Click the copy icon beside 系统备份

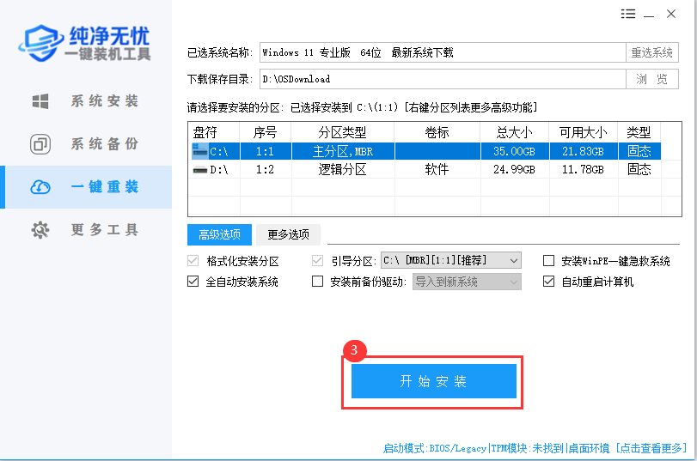pos(40,144)
